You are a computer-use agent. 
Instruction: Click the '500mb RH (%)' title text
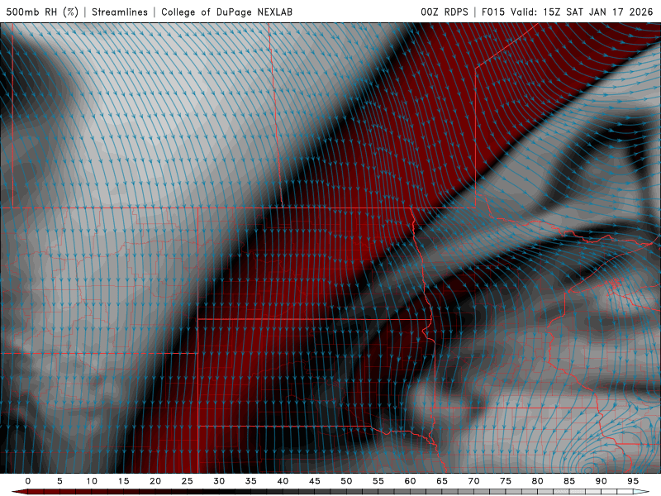tap(42, 12)
